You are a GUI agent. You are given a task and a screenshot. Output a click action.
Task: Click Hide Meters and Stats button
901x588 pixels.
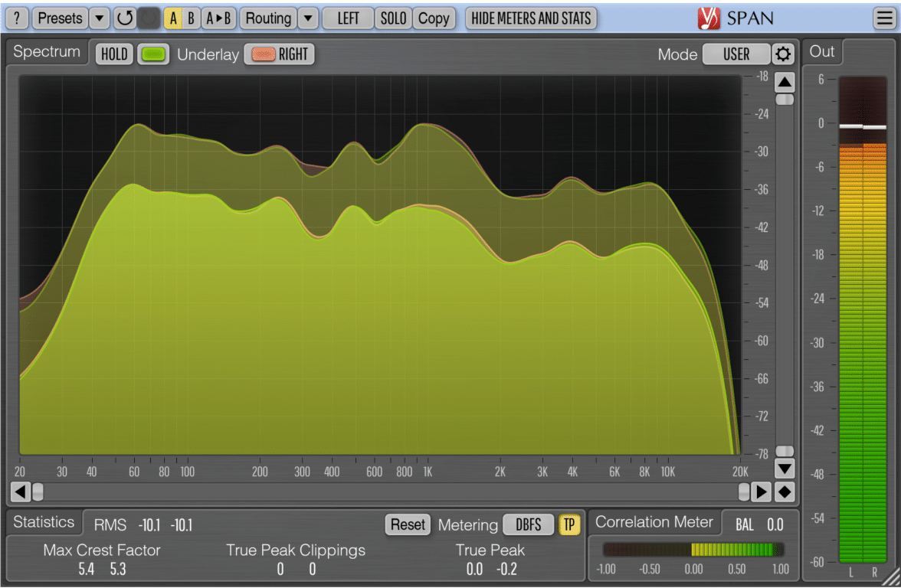(x=531, y=18)
